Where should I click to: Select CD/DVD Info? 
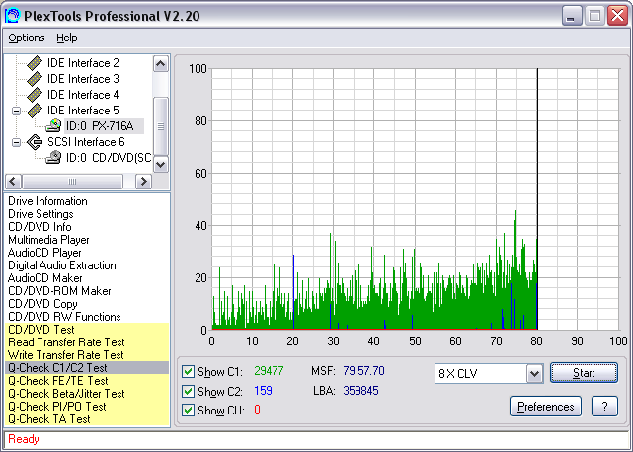pyautogui.click(x=40, y=227)
